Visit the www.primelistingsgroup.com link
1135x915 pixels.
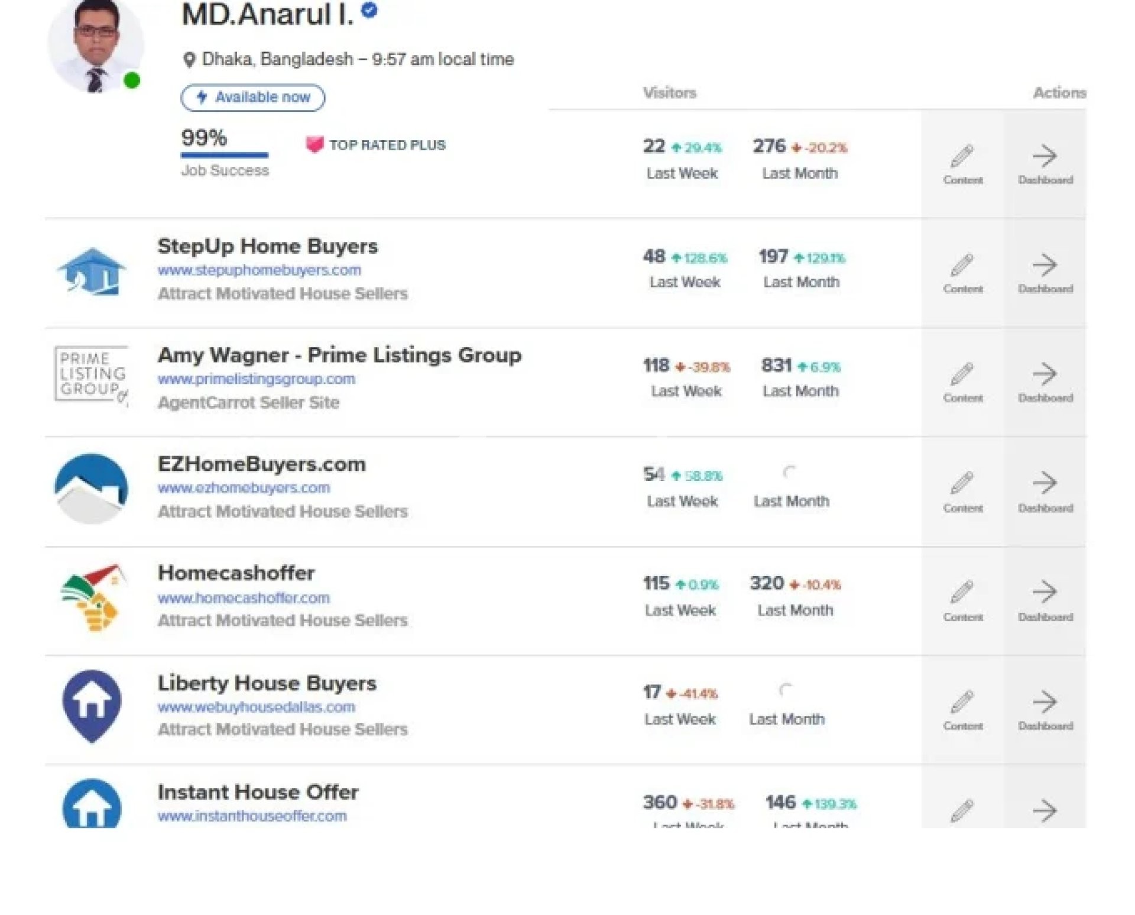[x=257, y=379]
